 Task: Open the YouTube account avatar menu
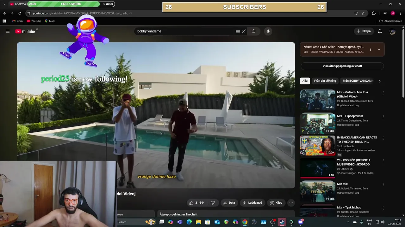click(392, 31)
